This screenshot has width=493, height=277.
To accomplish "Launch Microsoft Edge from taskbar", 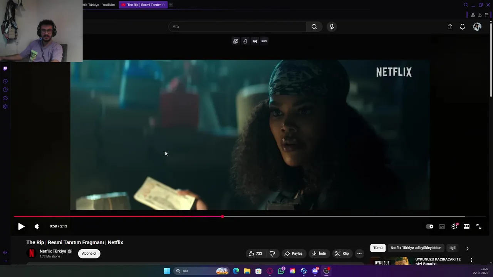I will 236,271.
